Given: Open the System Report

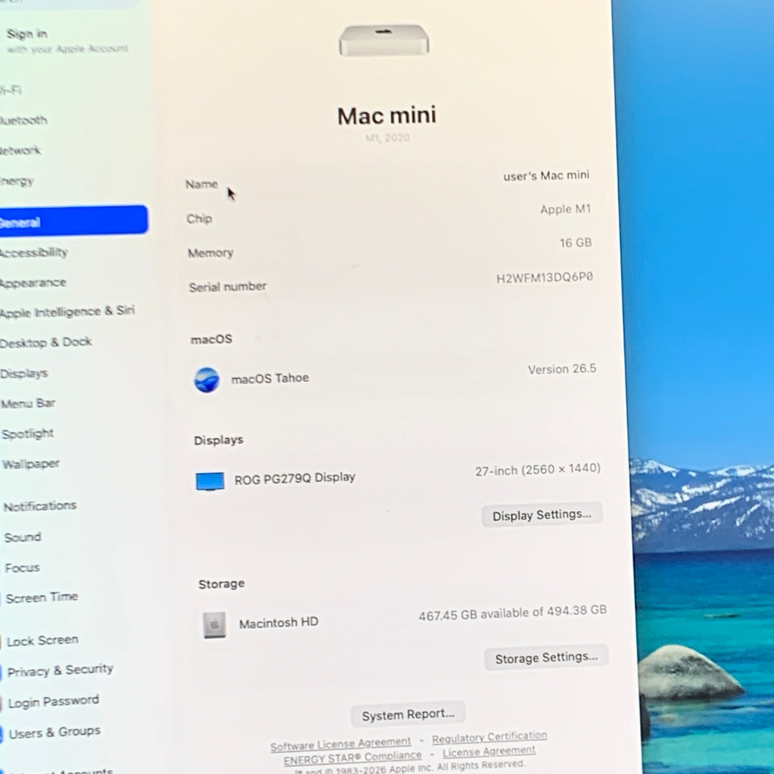Looking at the screenshot, I should pyautogui.click(x=408, y=715).
